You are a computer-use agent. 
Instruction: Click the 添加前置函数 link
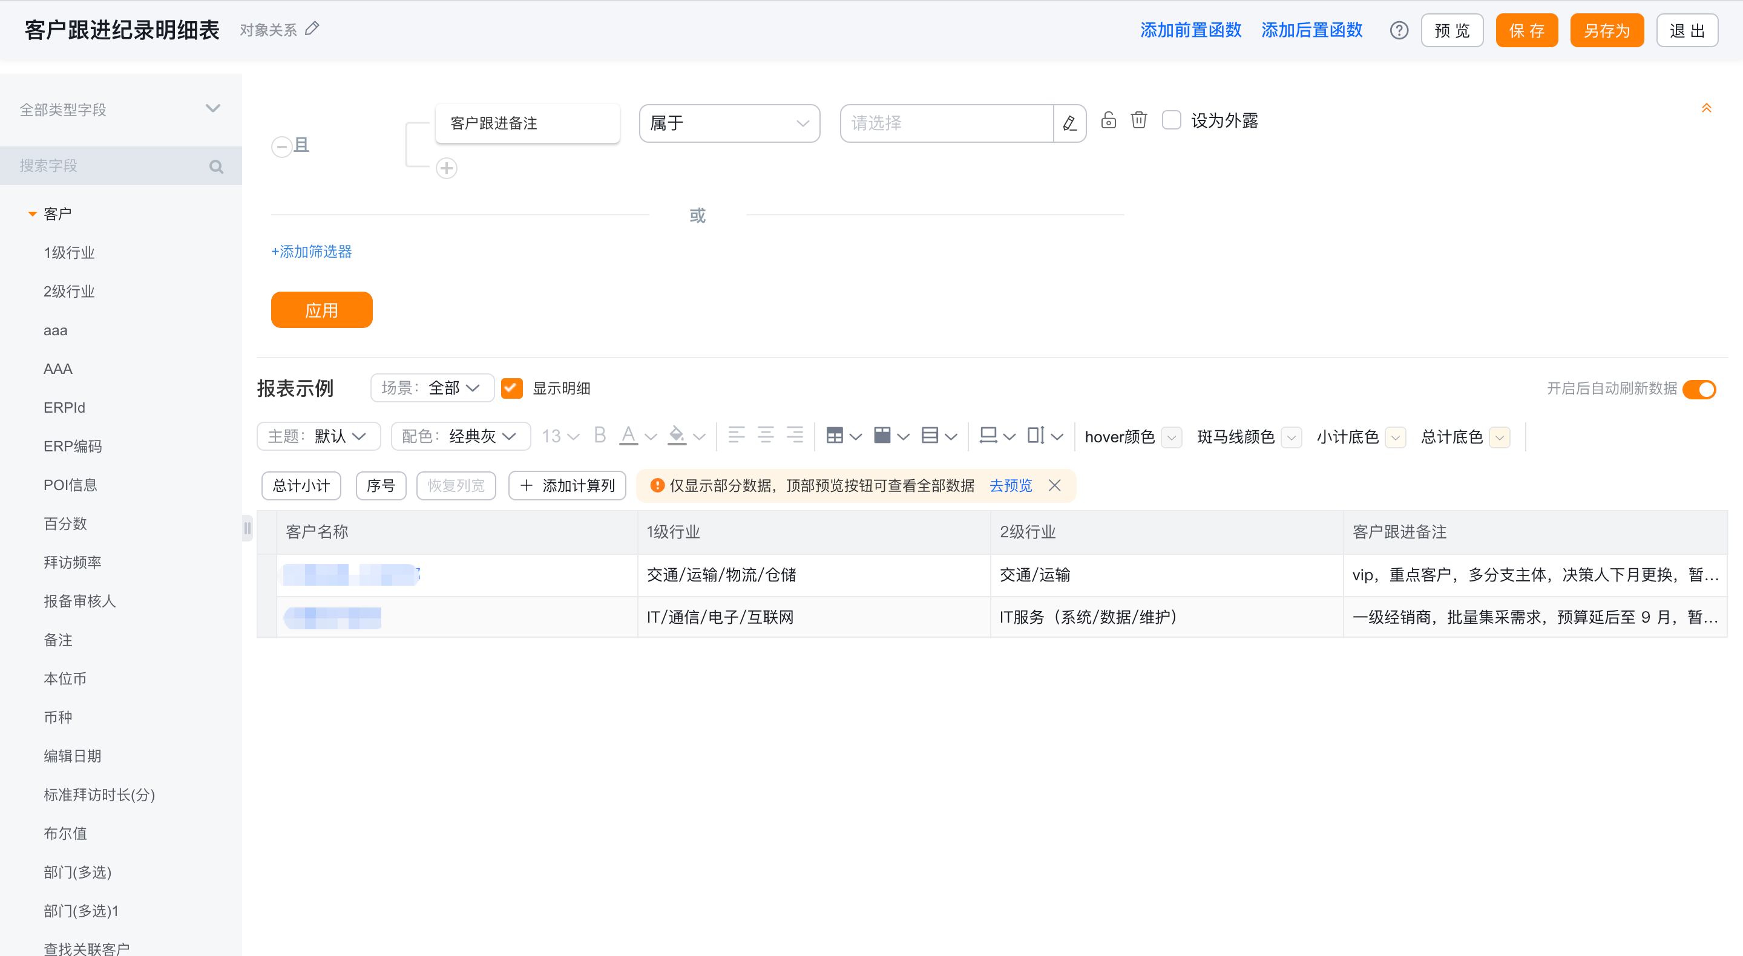tap(1190, 30)
